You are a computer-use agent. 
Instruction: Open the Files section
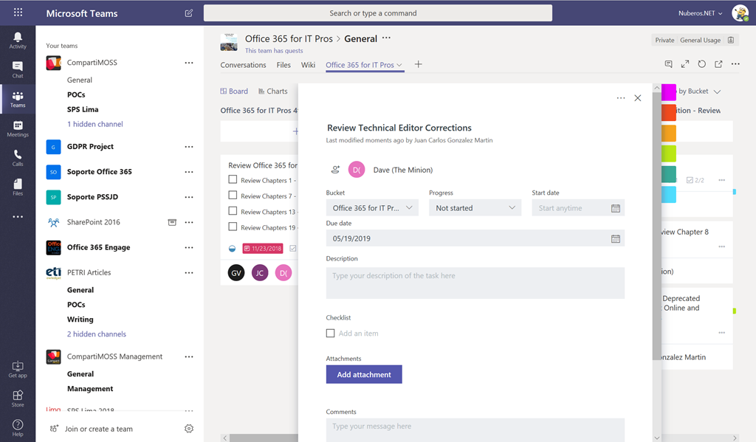pos(17,187)
